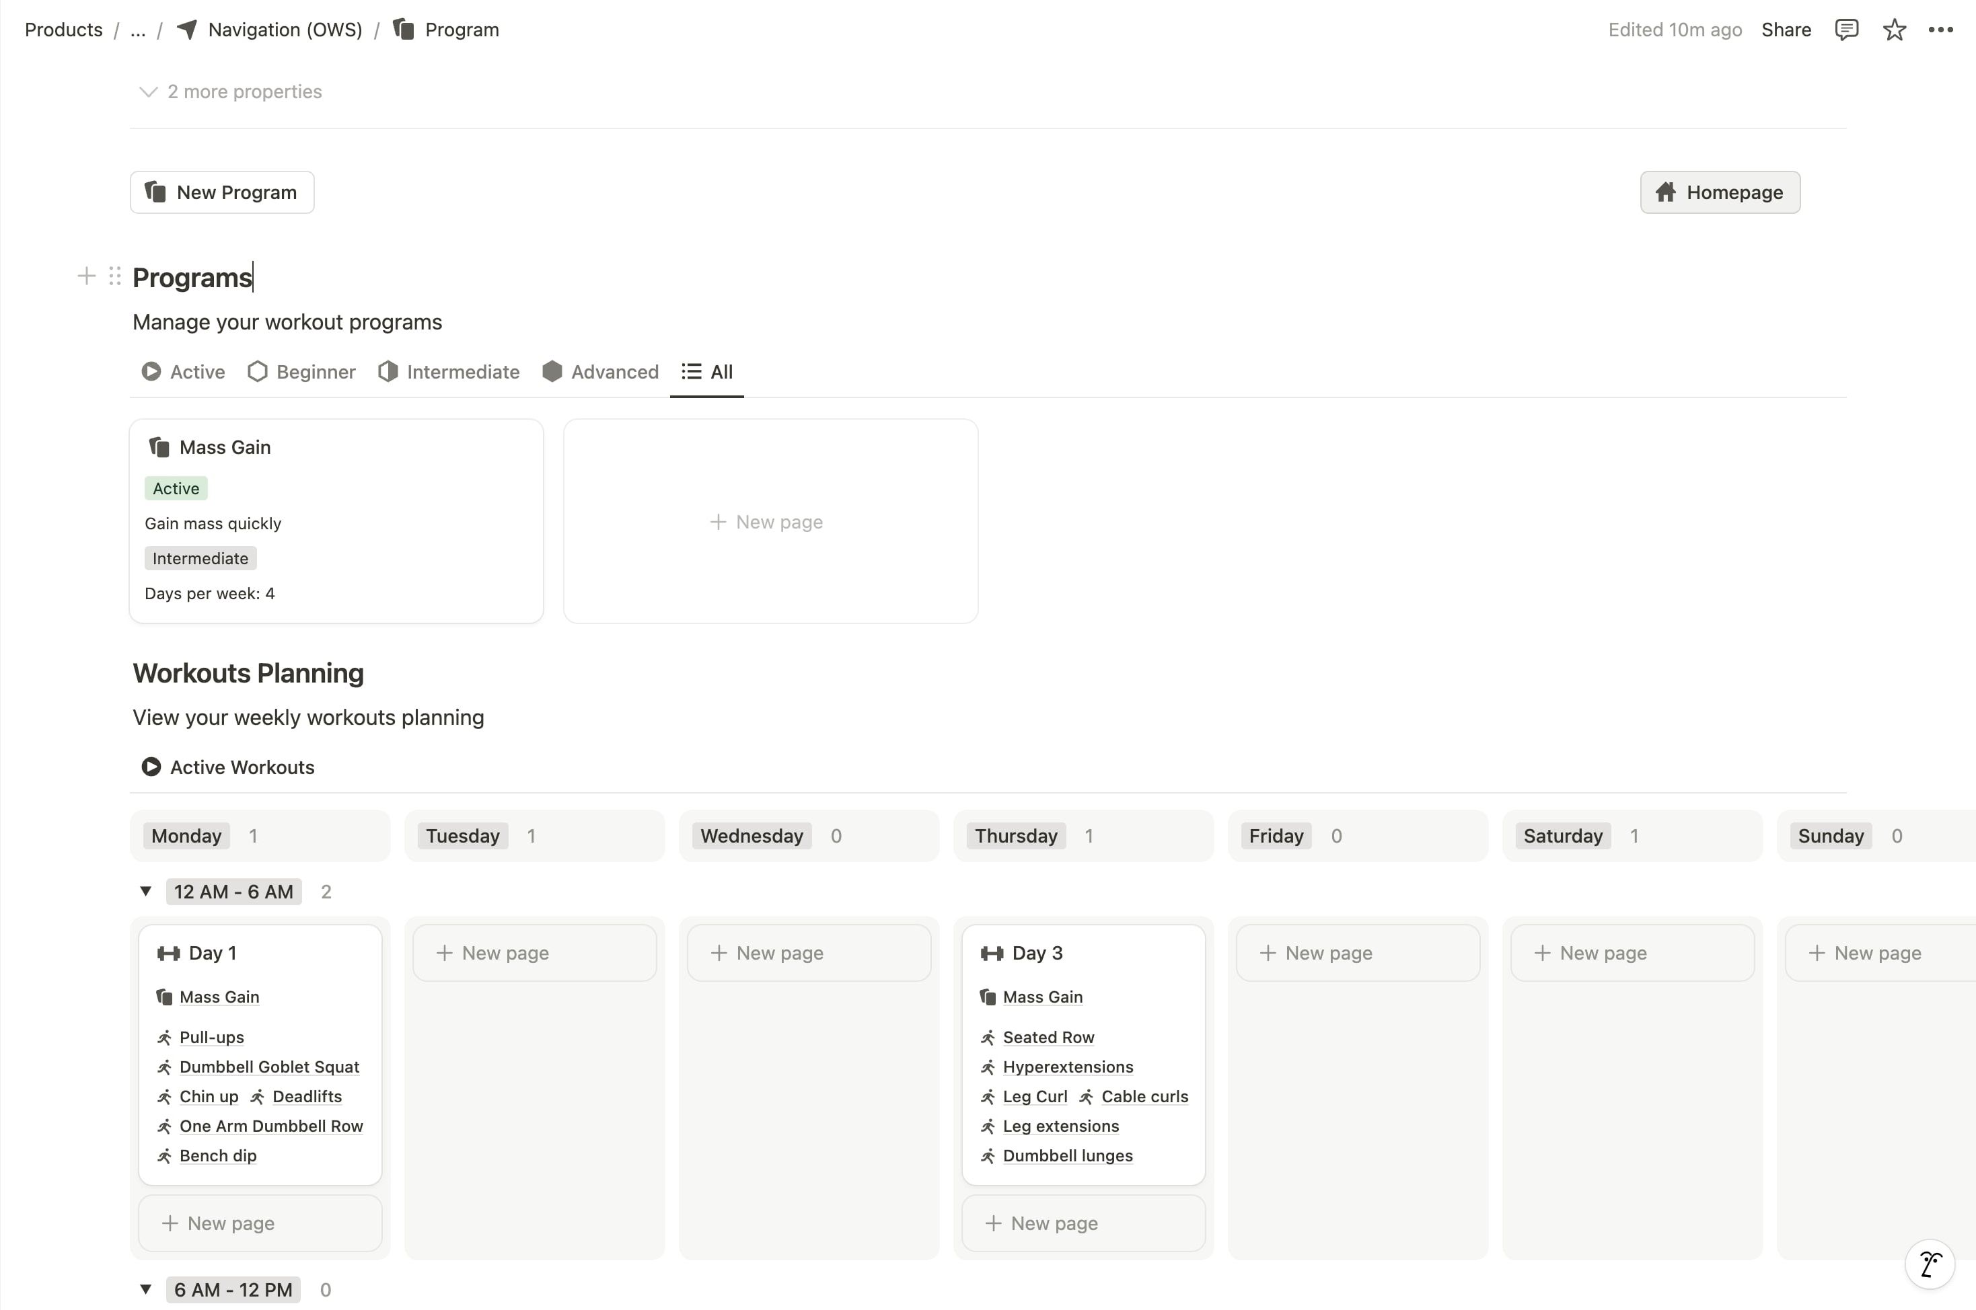Star this page as favorite
The image size is (1976, 1310).
pyautogui.click(x=1893, y=30)
